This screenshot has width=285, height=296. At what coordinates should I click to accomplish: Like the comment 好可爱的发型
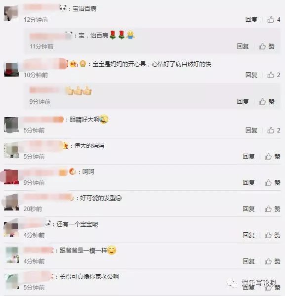(272, 209)
